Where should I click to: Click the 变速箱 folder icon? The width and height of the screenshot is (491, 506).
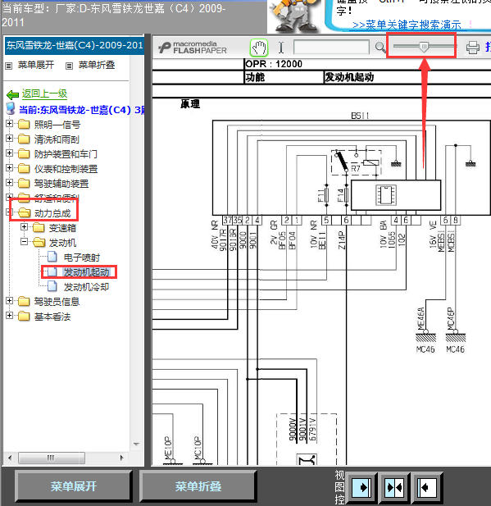pos(39,228)
